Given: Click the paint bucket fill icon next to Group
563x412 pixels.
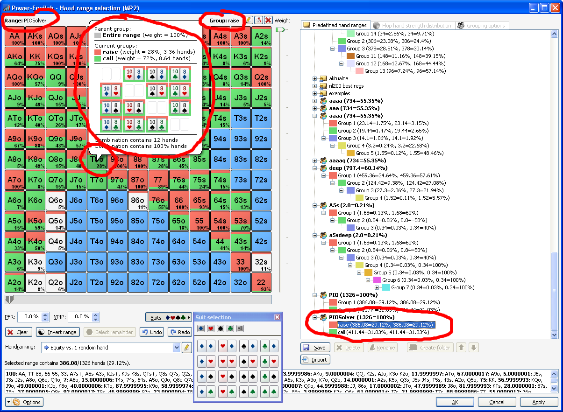Looking at the screenshot, I should (x=258, y=21).
